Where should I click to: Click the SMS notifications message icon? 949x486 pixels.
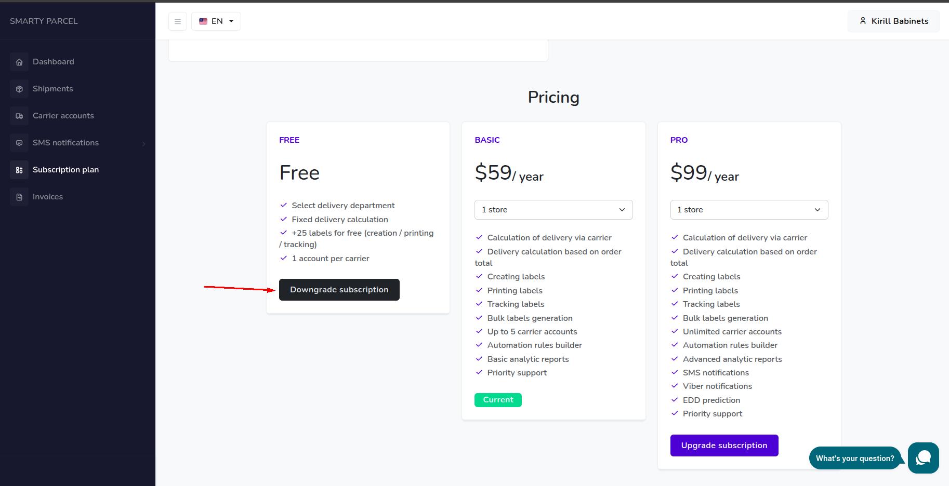19,143
